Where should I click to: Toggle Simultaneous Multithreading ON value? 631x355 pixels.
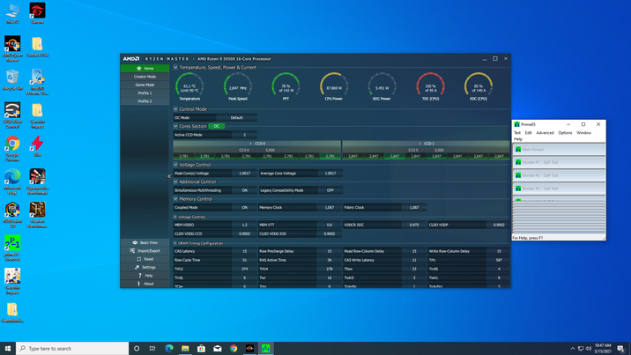coord(245,190)
